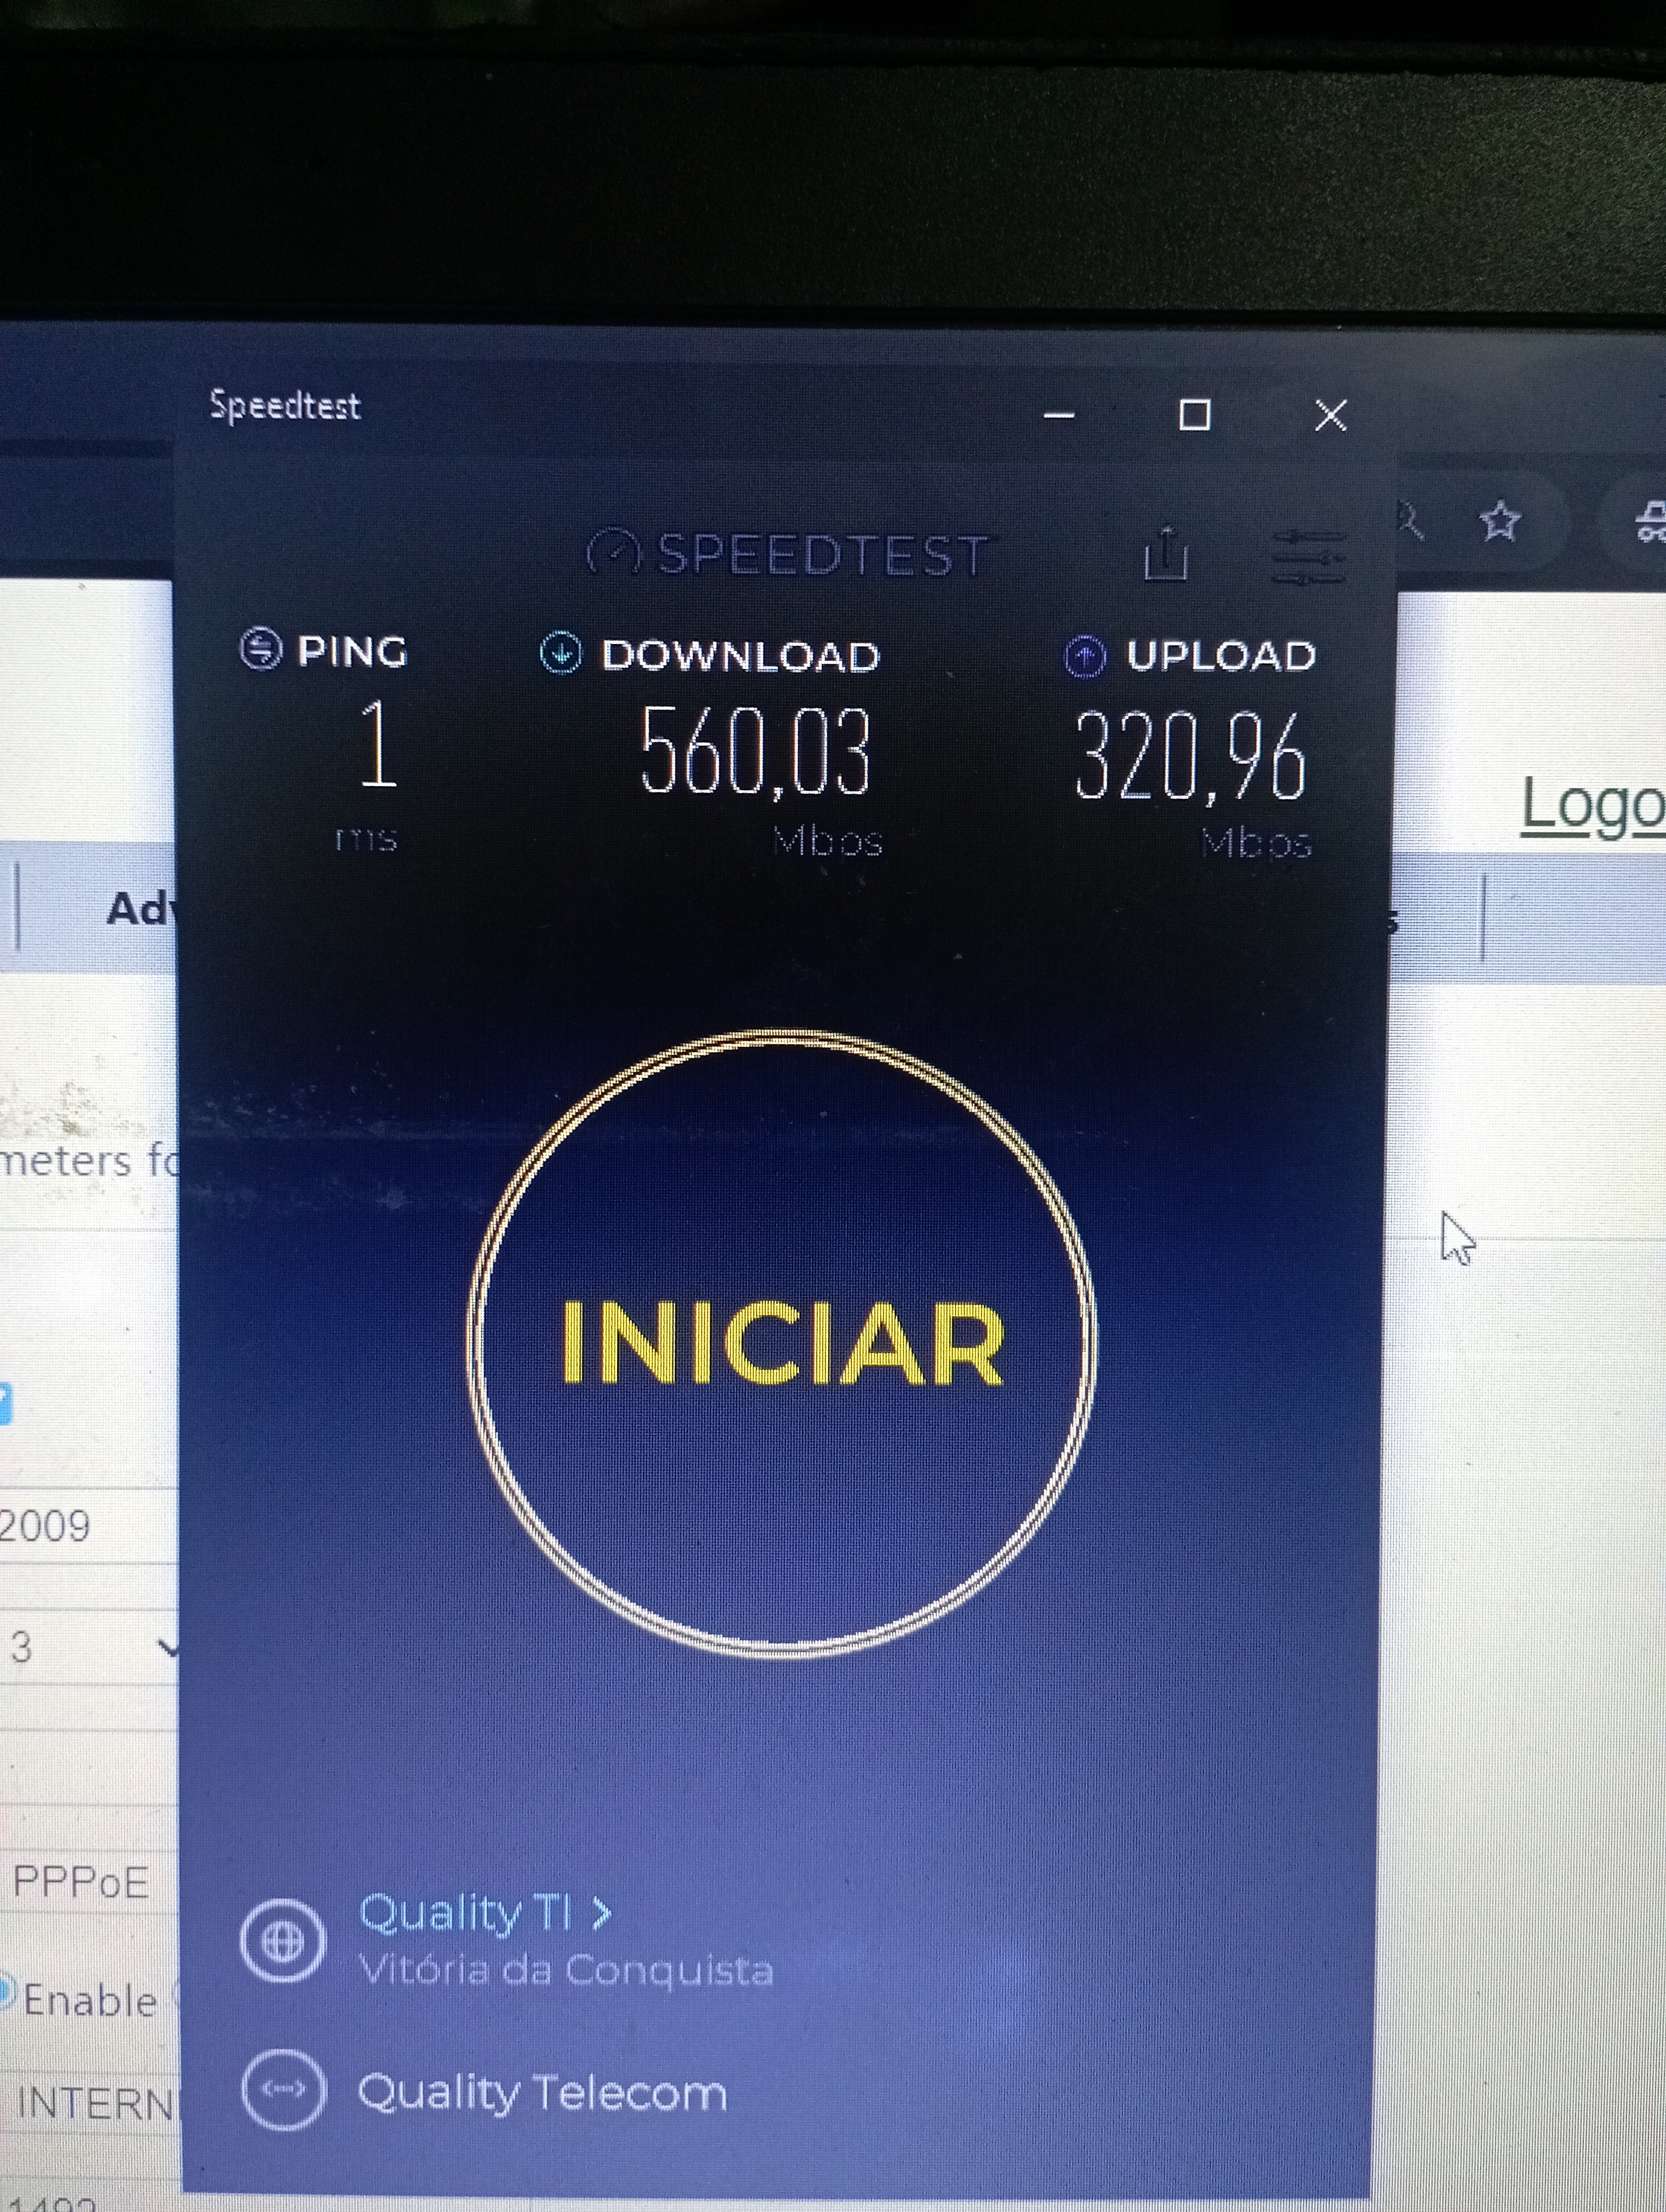Click the upload arrow icon
The image size is (1666, 2212).
point(1085,656)
